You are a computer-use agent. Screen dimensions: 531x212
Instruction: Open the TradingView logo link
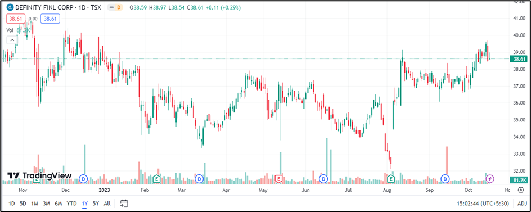pos(39,175)
